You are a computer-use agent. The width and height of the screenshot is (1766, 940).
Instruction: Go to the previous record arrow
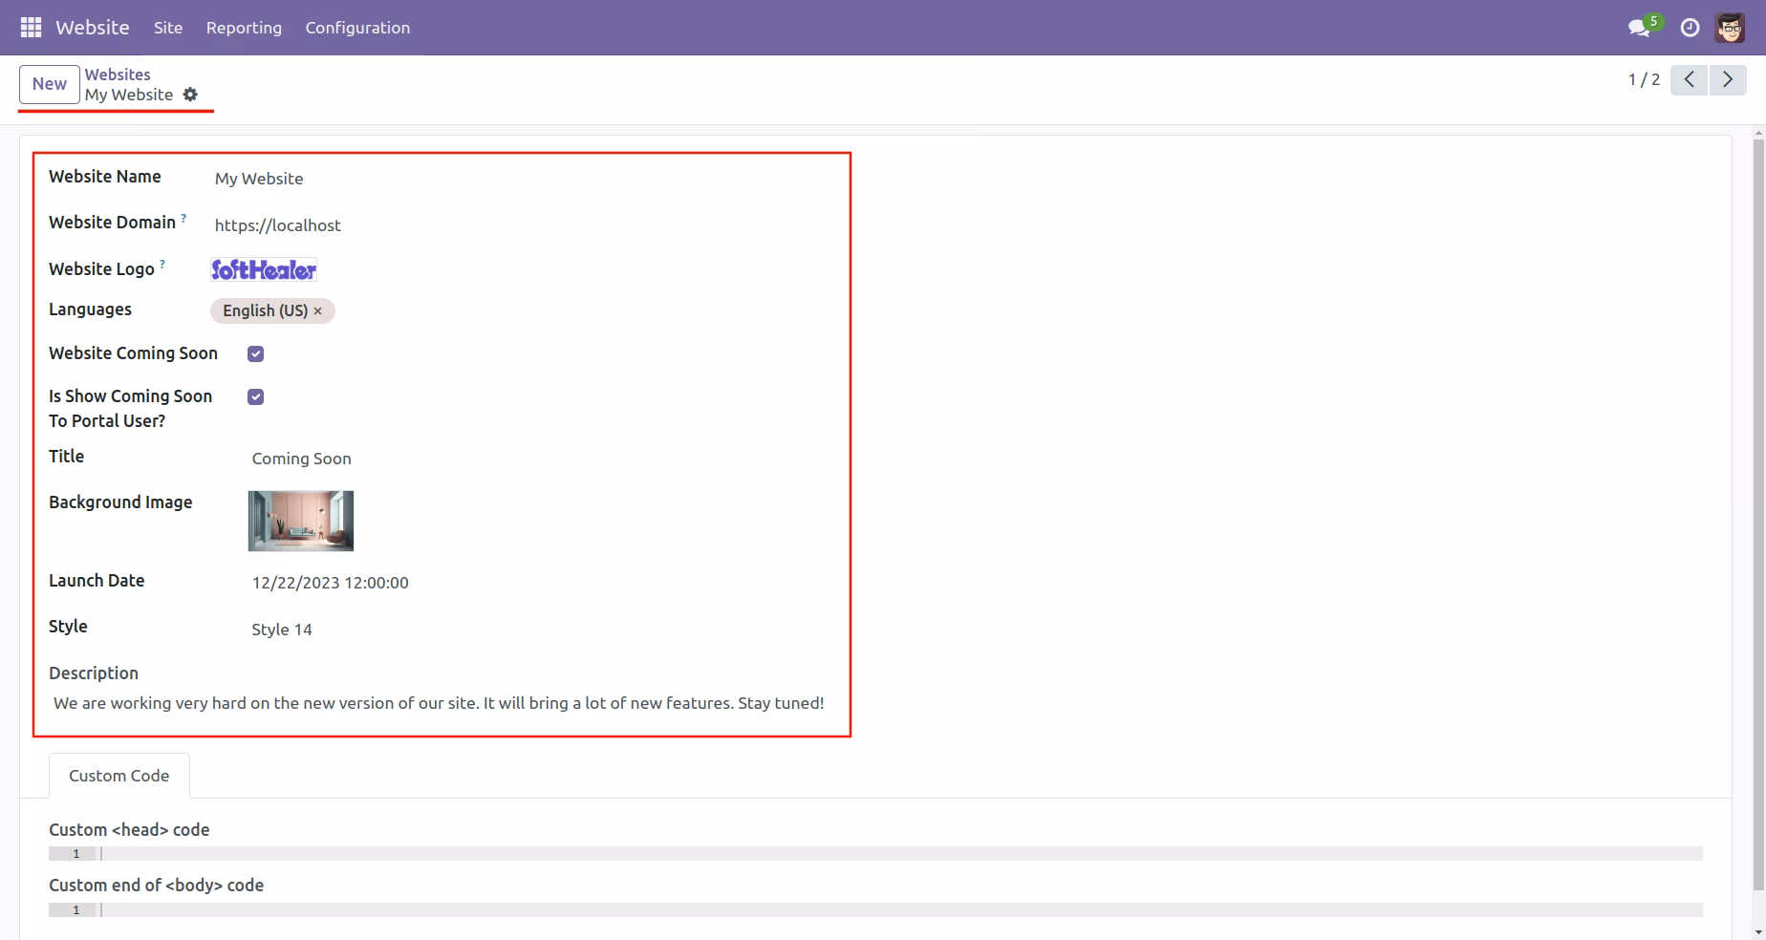1689,80
